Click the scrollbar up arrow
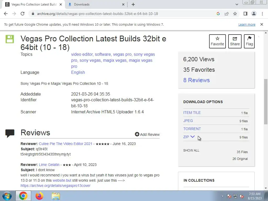 266,33
